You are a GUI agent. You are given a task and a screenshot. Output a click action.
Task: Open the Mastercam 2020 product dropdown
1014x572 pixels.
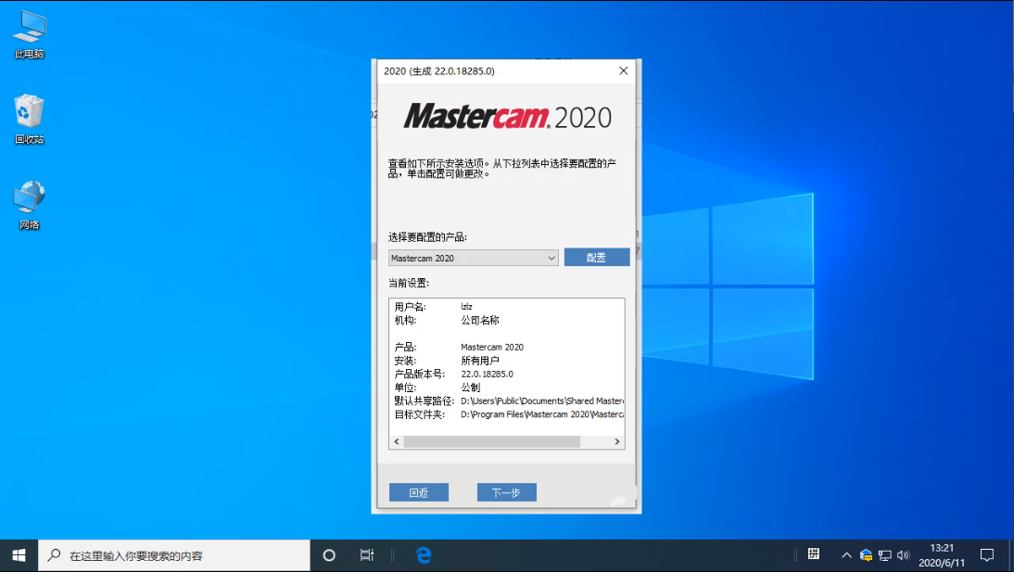[473, 258]
